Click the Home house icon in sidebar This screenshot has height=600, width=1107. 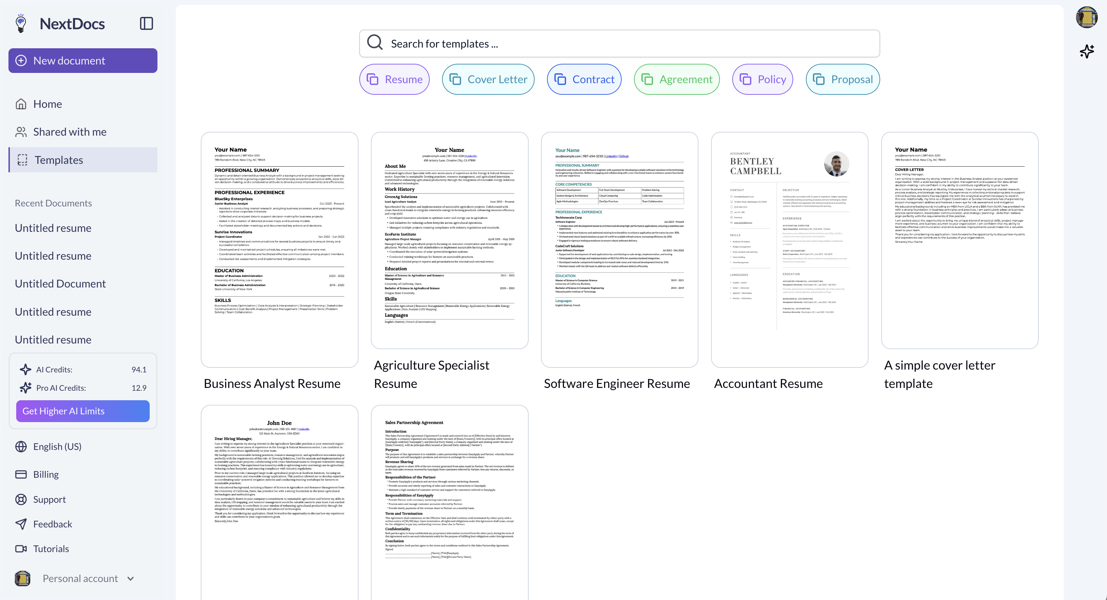pyautogui.click(x=21, y=104)
